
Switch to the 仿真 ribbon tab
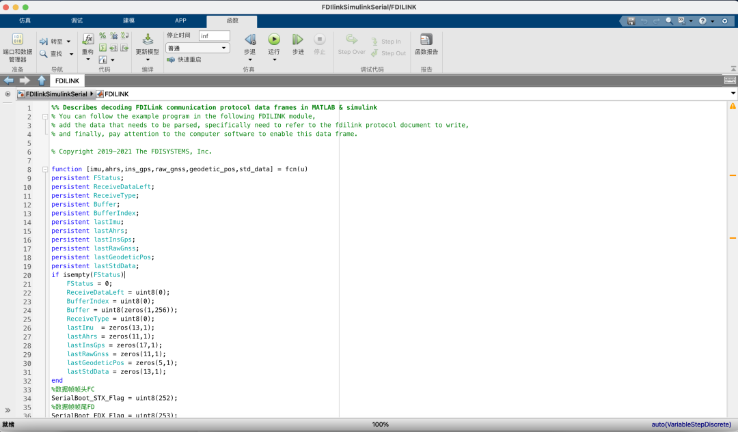tap(25, 21)
